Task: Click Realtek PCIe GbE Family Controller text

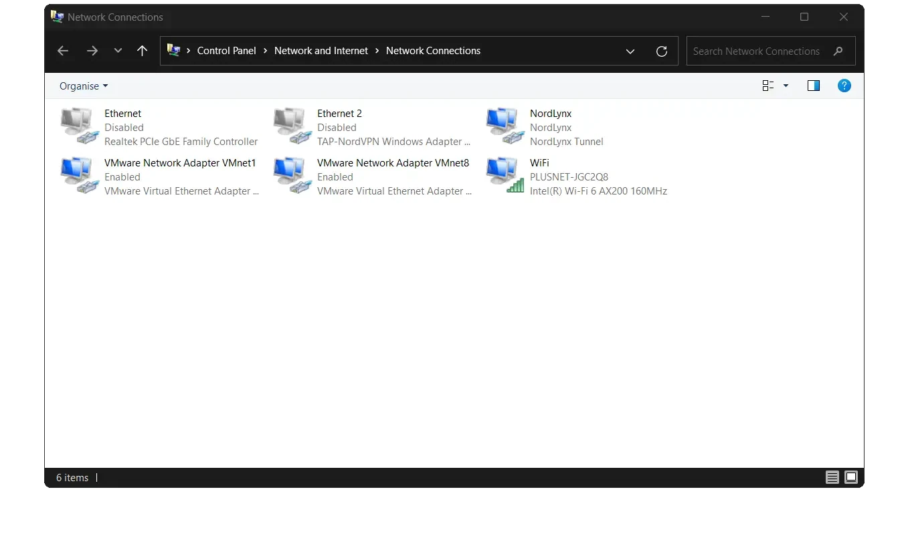Action: click(181, 142)
